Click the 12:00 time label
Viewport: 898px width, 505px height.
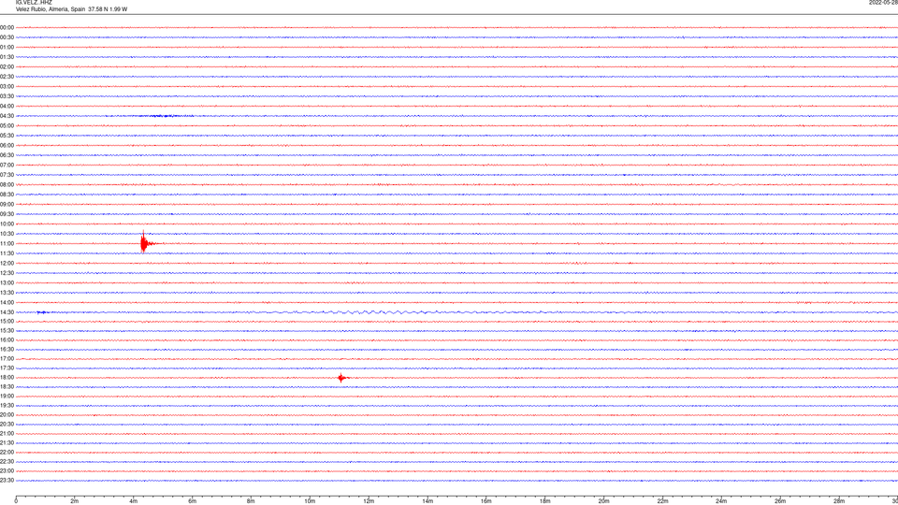[x=7, y=264]
